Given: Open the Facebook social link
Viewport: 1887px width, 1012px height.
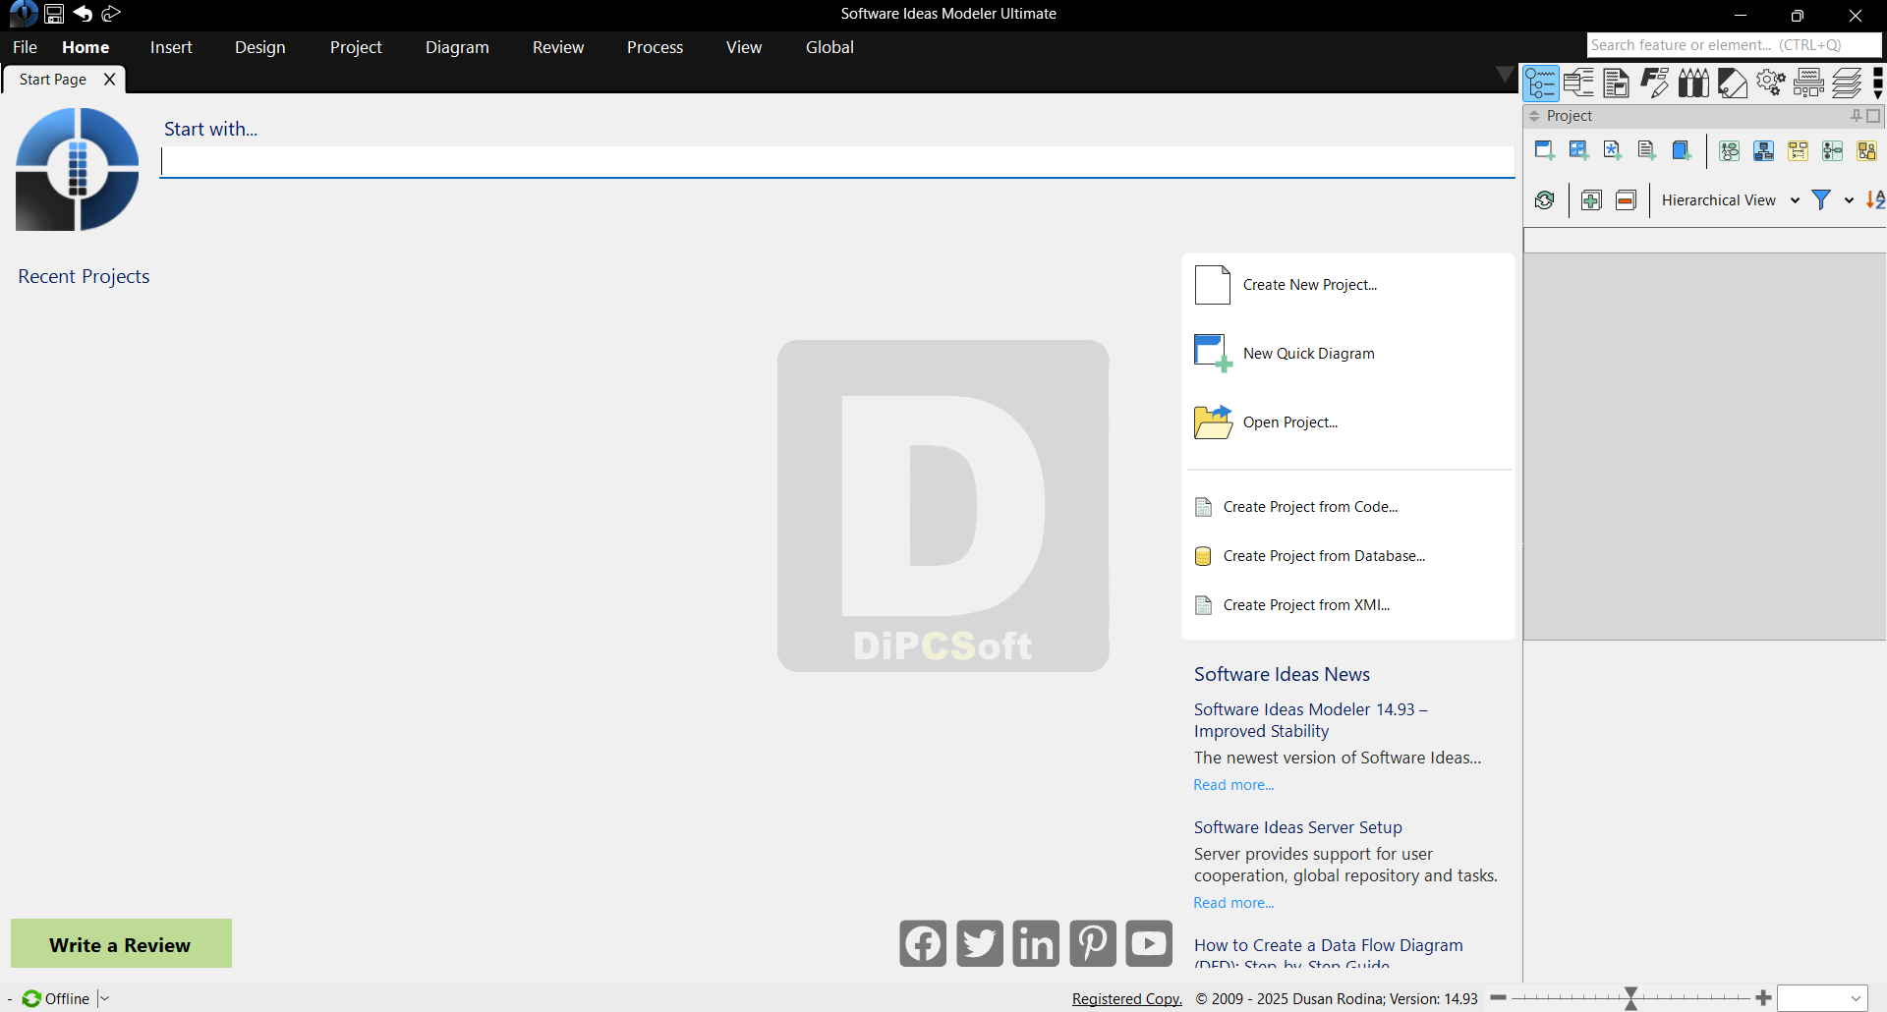Looking at the screenshot, I should coord(923,943).
